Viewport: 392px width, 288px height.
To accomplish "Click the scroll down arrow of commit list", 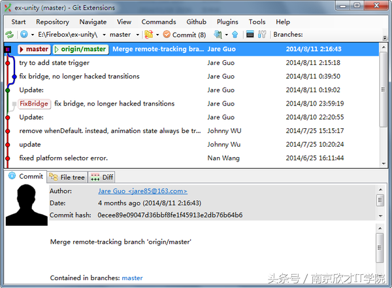I will tap(384, 164).
